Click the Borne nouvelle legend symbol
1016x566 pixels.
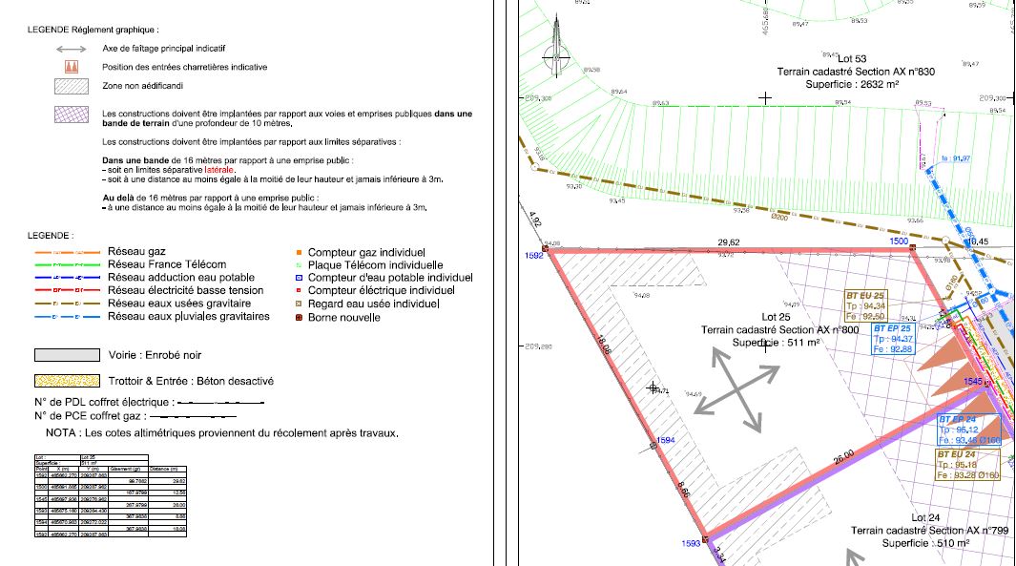tap(299, 318)
